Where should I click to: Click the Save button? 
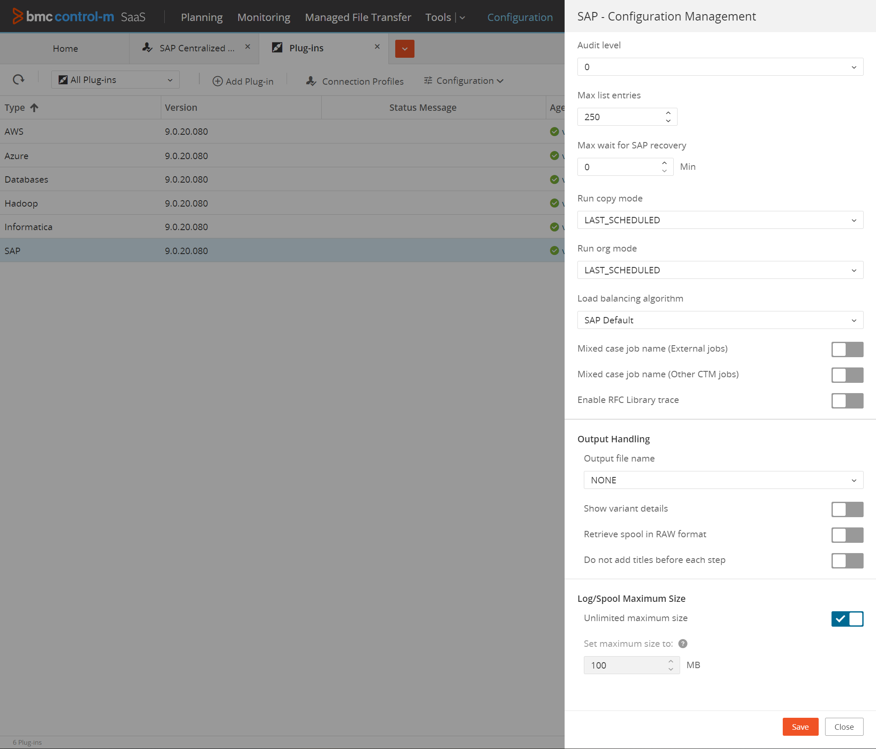pos(800,727)
